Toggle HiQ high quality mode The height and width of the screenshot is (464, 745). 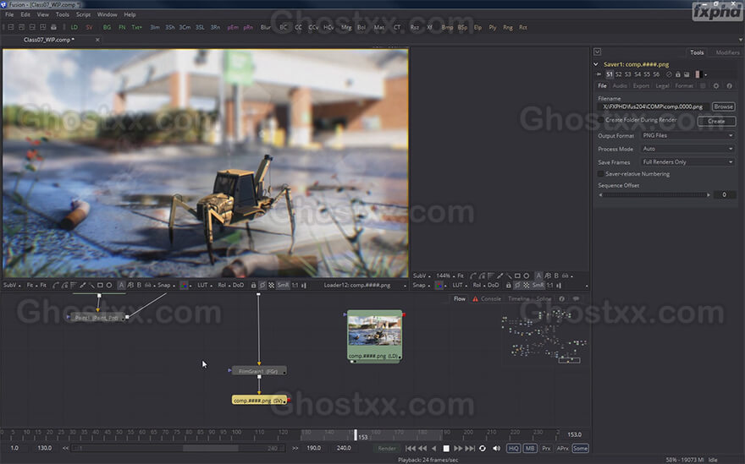(514, 448)
